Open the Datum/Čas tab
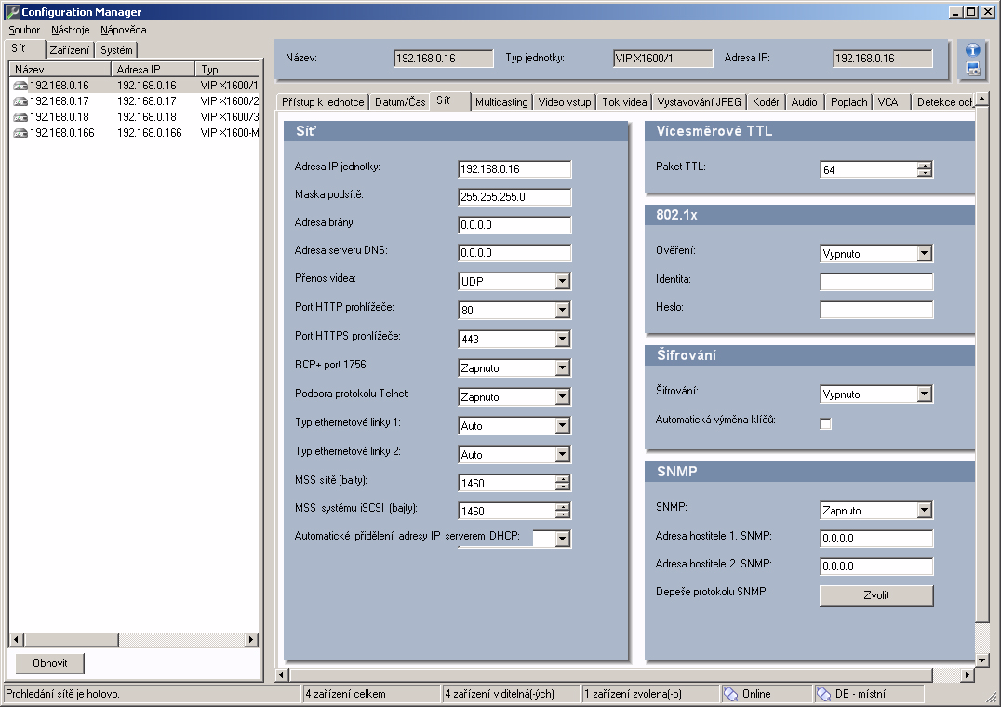The width and height of the screenshot is (1001, 707). click(x=400, y=102)
